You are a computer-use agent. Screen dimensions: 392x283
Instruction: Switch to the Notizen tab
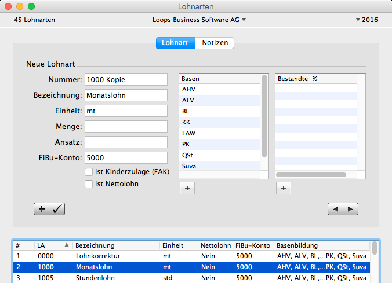pos(215,43)
